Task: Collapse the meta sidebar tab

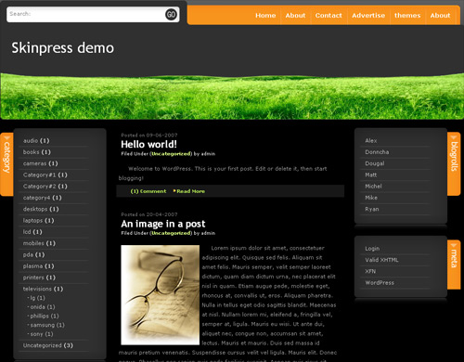Action: point(454,265)
